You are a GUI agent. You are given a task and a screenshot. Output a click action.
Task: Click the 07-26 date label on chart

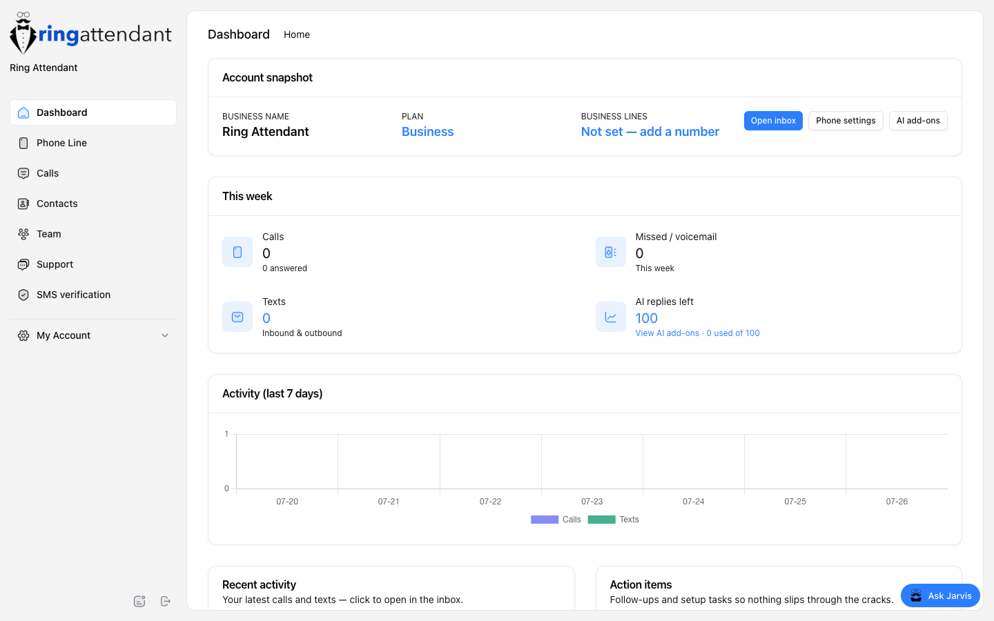click(897, 502)
